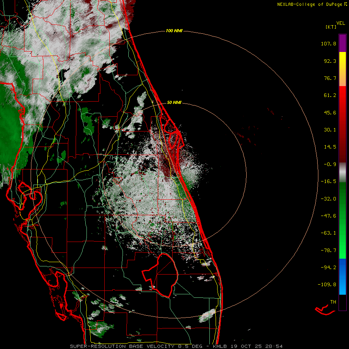Click the 61.2 velocity scale value
This screenshot has width=349, height=349.
click(330, 95)
